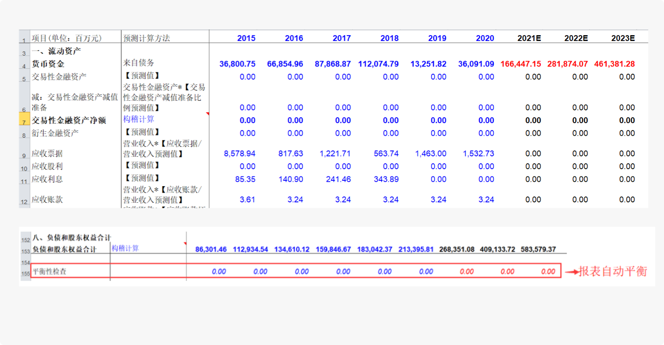664x345 pixels.
Task: Select the 应收票据 2015 value 8,578.94
Action: tap(240, 153)
